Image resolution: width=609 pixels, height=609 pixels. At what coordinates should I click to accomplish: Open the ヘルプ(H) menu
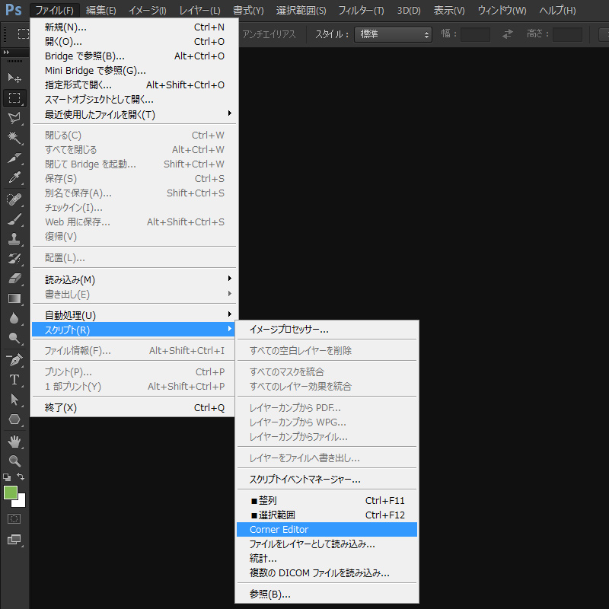[557, 10]
